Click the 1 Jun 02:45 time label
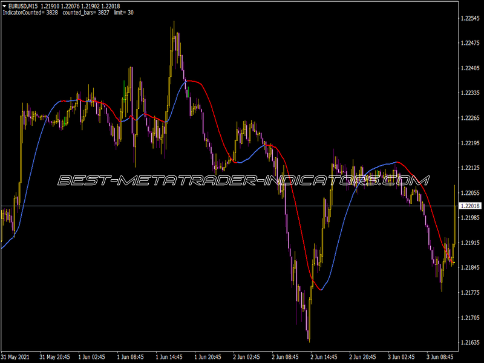The image size is (484, 363). tap(92, 357)
